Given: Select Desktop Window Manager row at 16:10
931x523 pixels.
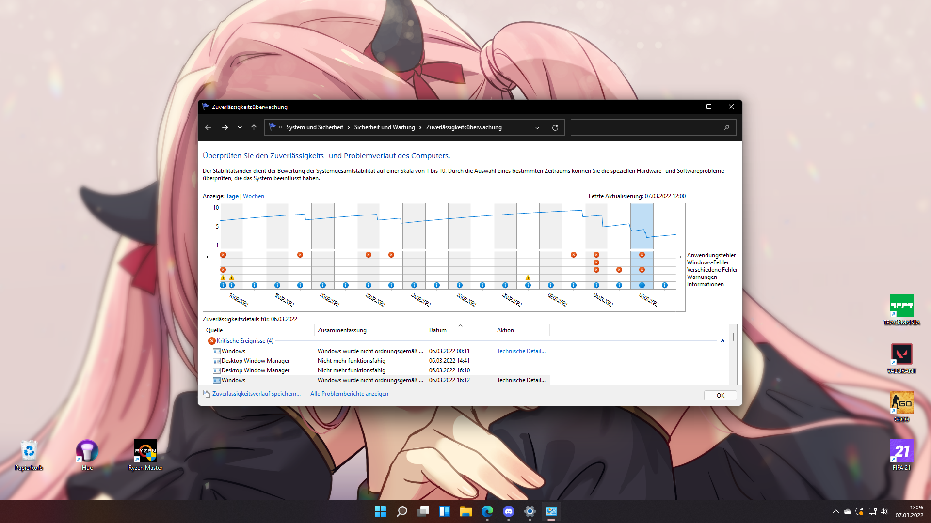Looking at the screenshot, I should coord(381,370).
